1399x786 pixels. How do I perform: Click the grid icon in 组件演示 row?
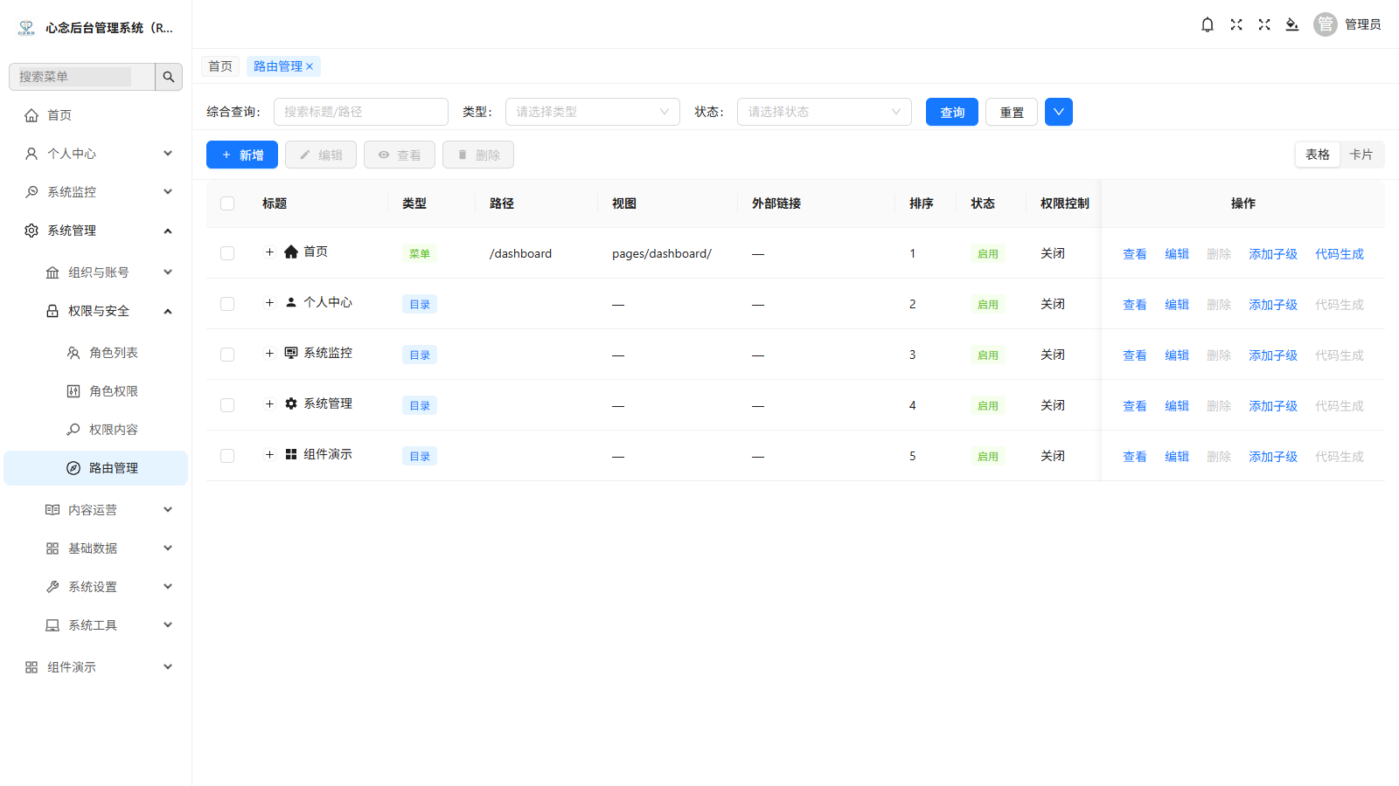(x=291, y=454)
